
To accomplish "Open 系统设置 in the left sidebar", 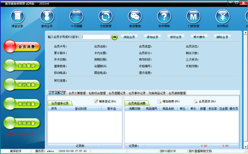I will [21, 123].
